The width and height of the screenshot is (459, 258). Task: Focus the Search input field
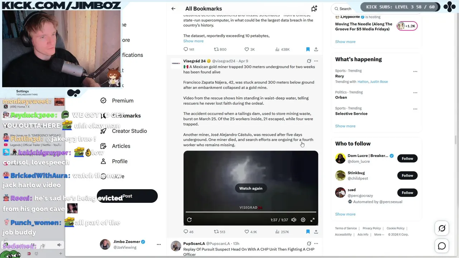[345, 9]
